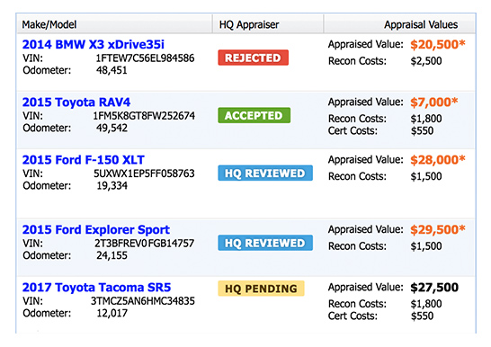Select the $29,500 appraised value
Viewport: 491px width, 347px height.
click(438, 229)
